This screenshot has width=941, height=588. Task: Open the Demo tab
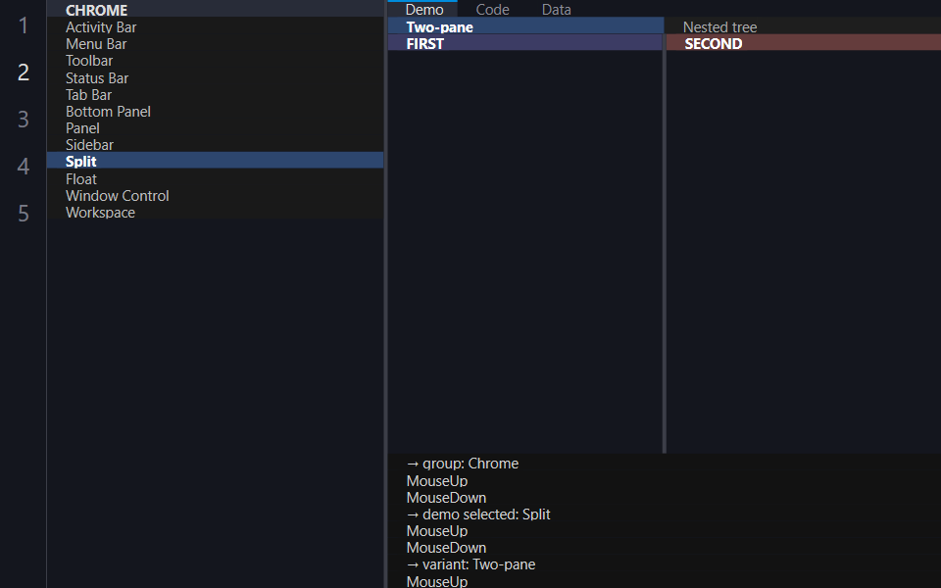point(423,9)
